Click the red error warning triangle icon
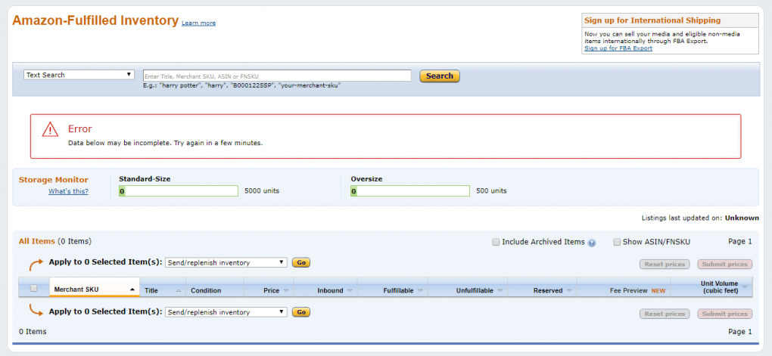Viewport: 772px width, 356px height. [x=50, y=130]
